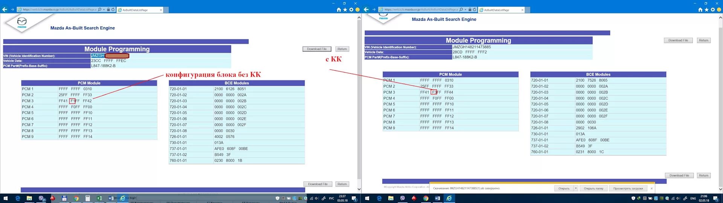Click 726-01-01 row label in left window

178,137
